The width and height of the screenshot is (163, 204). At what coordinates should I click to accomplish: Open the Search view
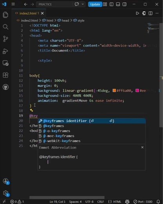coord(5,27)
